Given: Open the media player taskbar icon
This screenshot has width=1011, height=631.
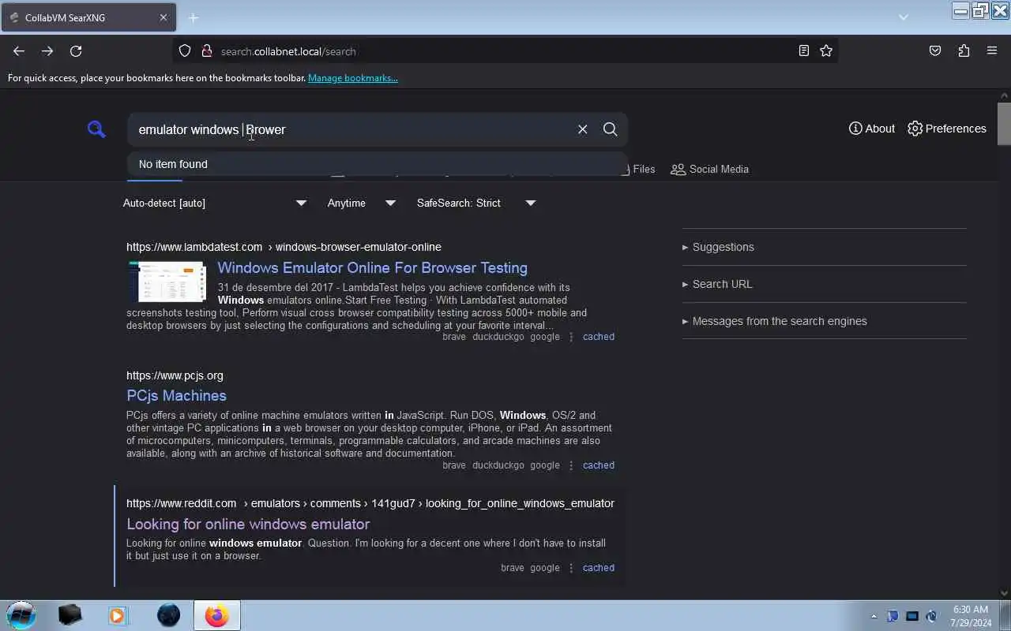Looking at the screenshot, I should click(x=118, y=615).
